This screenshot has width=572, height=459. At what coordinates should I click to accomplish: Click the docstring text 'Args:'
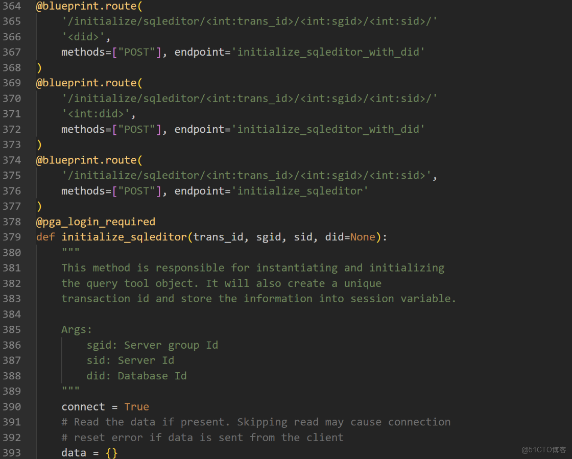pos(76,329)
